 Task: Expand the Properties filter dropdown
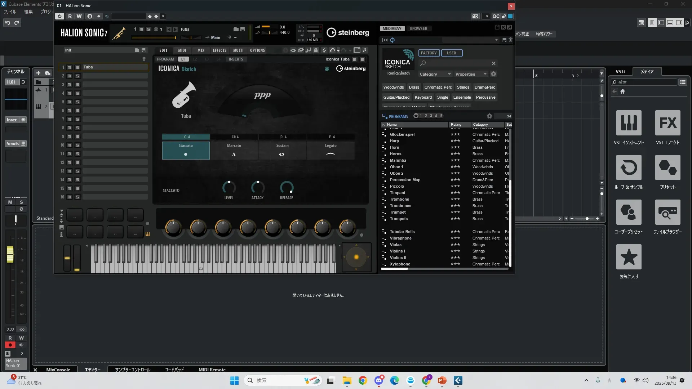485,74
